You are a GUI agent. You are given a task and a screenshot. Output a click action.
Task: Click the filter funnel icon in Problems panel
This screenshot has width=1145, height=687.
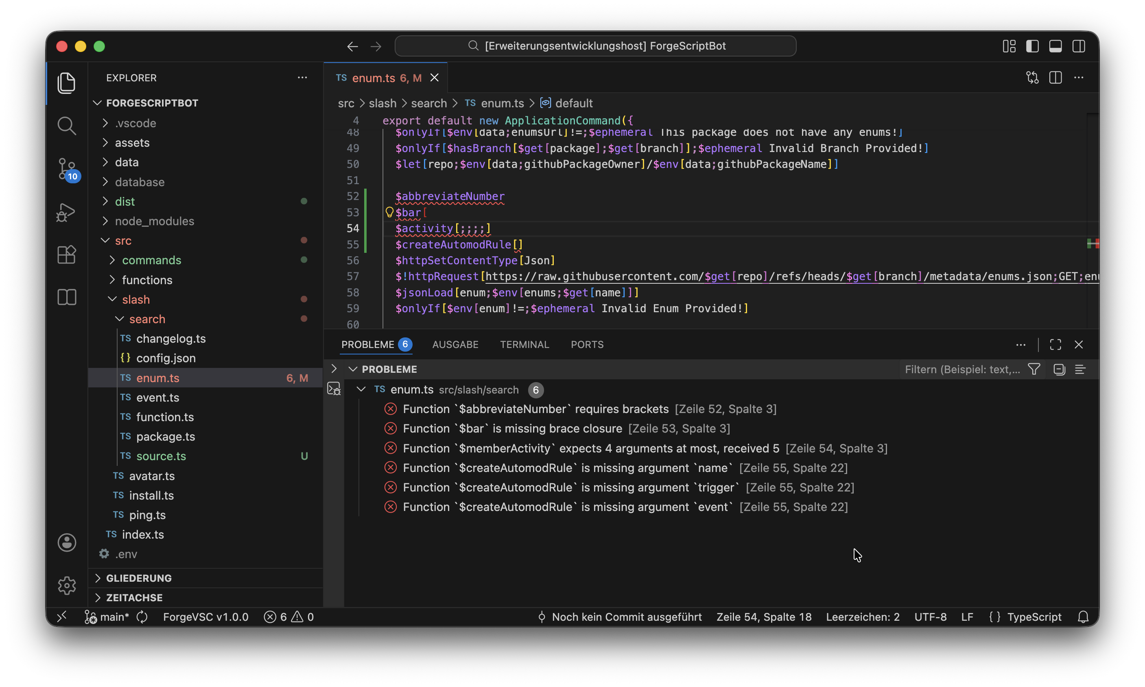[x=1034, y=369]
